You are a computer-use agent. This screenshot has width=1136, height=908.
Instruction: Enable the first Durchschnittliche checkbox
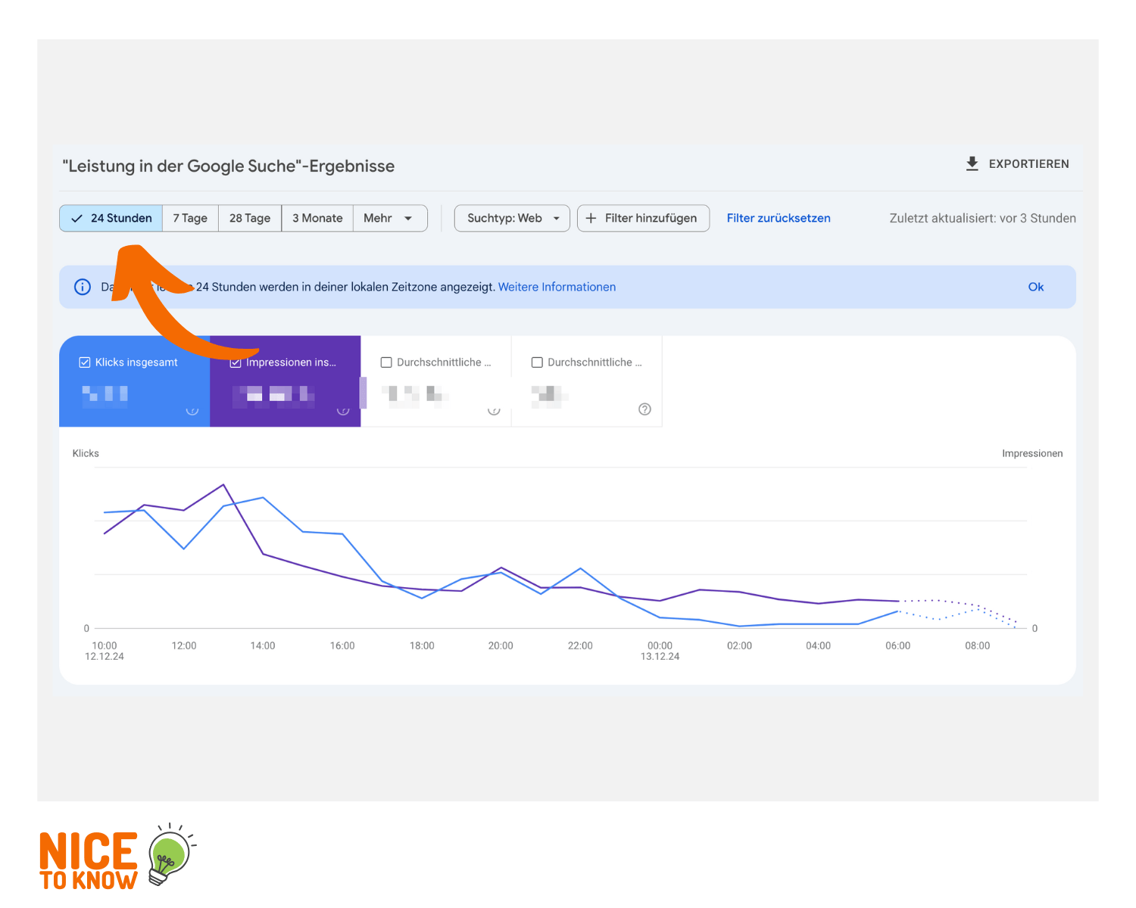pos(386,362)
